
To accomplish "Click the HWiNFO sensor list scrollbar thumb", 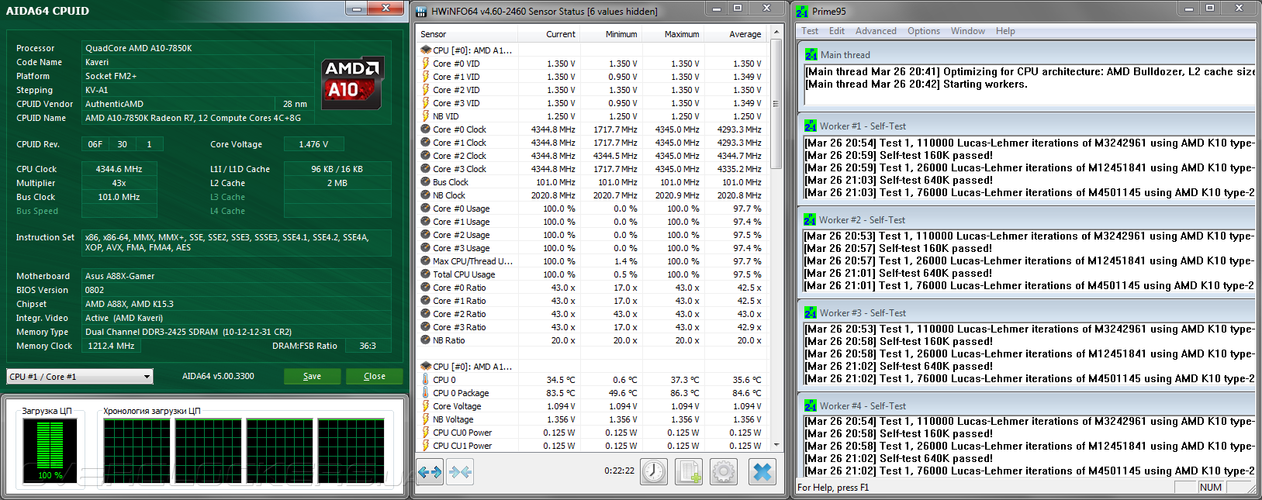I will click(776, 103).
